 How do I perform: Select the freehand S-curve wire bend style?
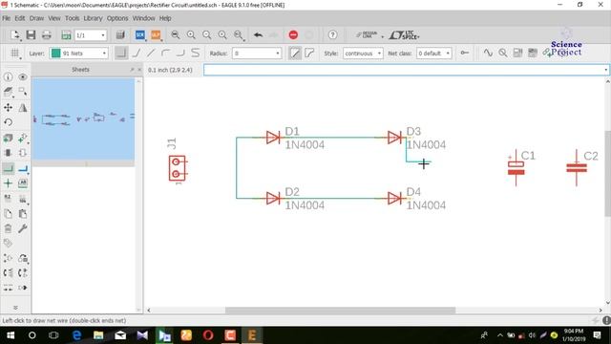tap(195, 53)
